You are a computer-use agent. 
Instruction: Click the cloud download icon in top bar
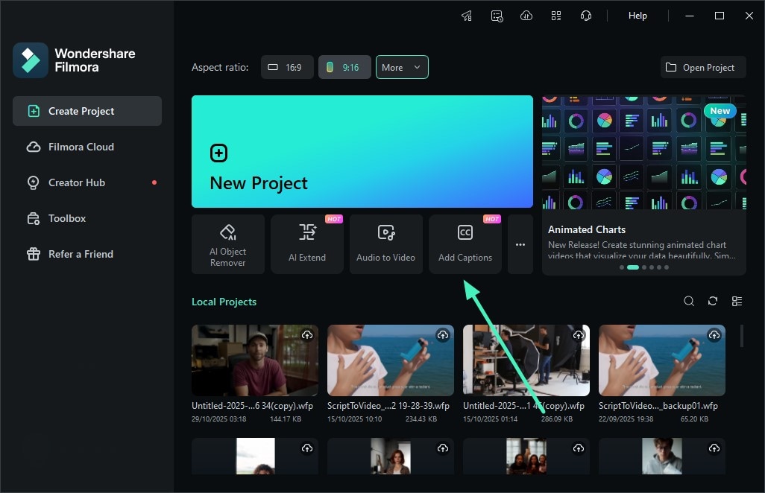526,16
